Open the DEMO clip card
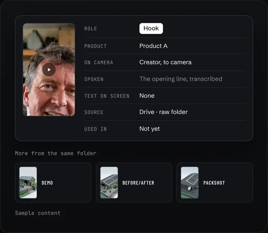The image size is (268, 233). (53, 183)
